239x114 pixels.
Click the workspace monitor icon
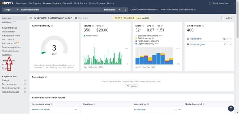pyautogui.click(x=210, y=3)
